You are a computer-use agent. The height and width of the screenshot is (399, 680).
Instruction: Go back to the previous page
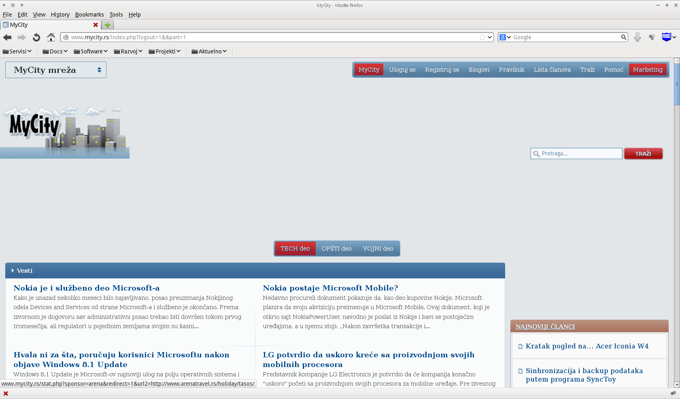(7, 37)
